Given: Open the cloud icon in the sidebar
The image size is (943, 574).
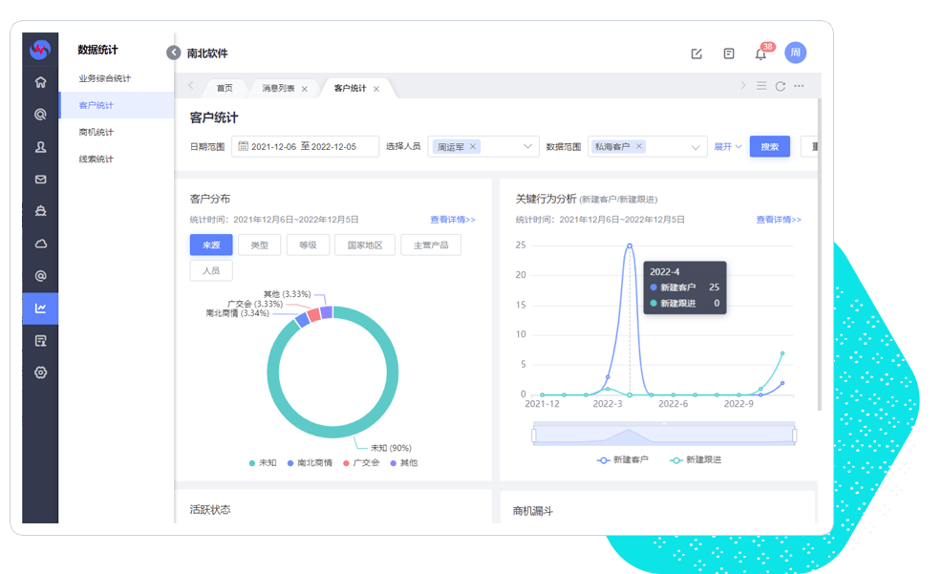Looking at the screenshot, I should (40, 244).
